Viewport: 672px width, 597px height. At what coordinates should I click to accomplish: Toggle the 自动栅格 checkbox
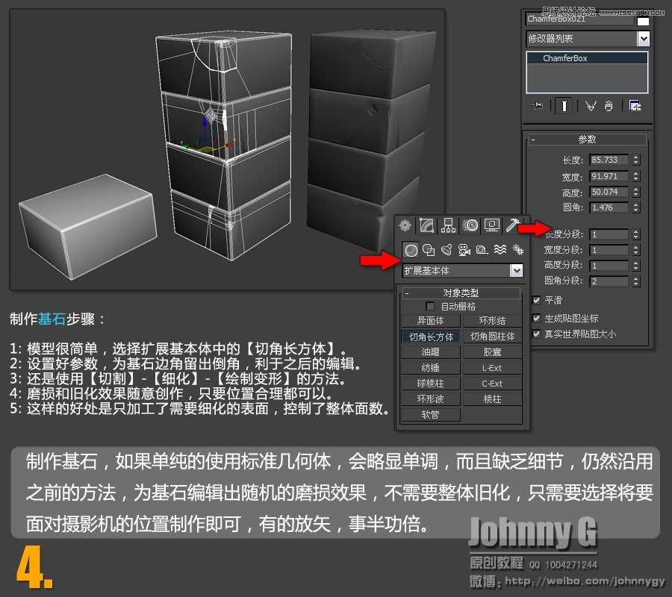(430, 306)
